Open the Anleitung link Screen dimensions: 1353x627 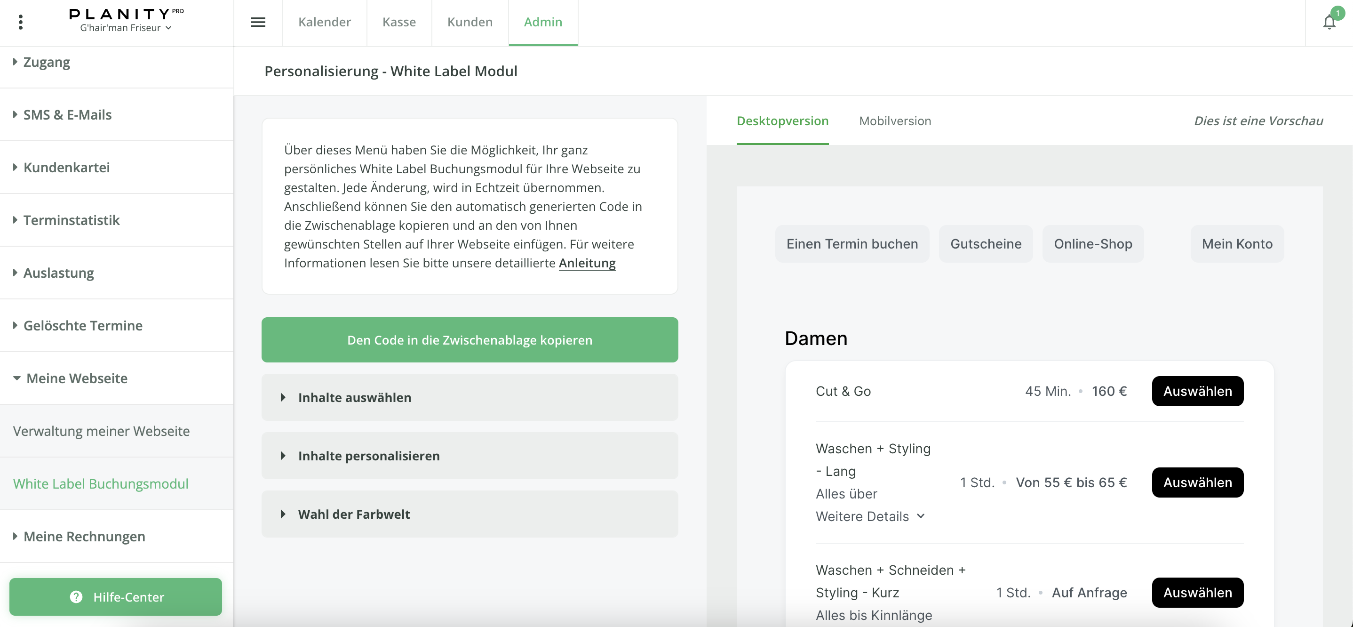pos(587,263)
